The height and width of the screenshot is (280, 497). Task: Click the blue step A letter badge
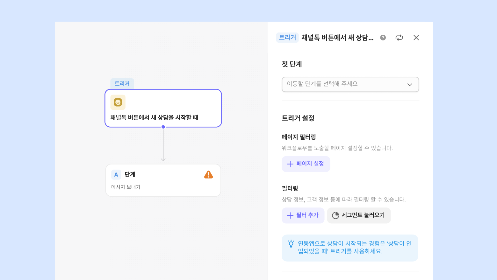(116, 175)
